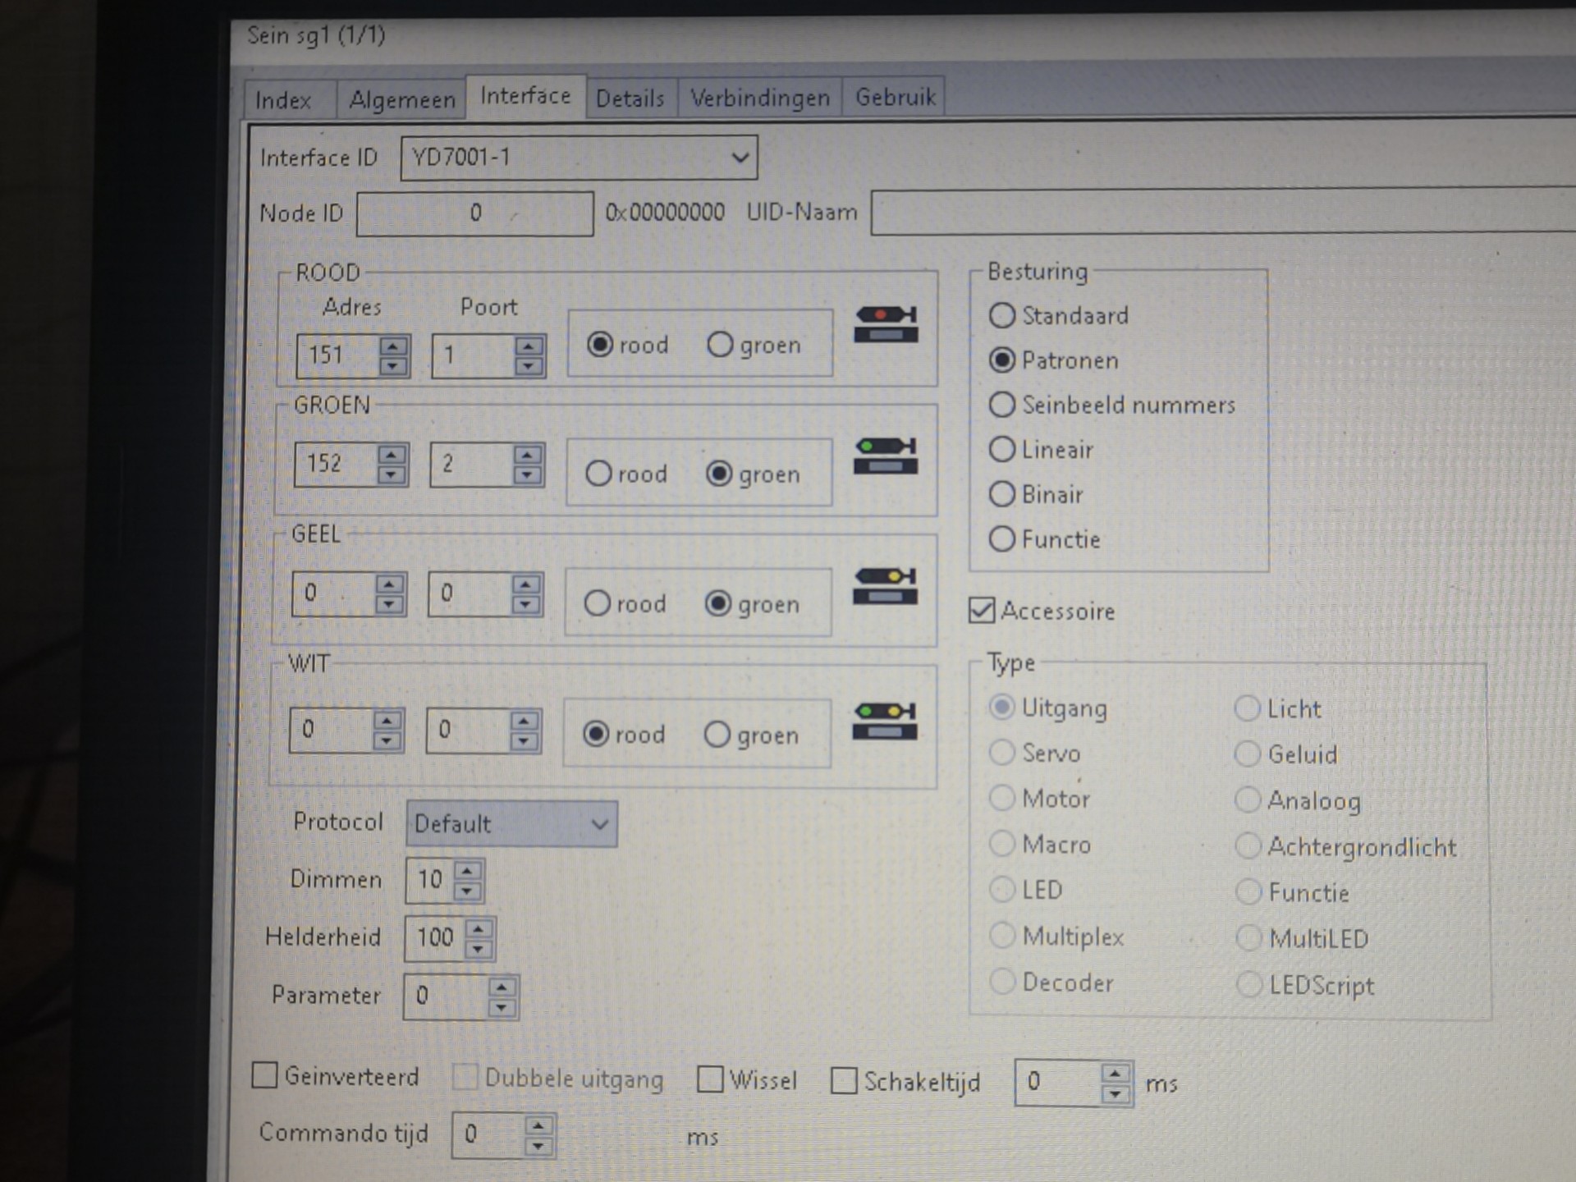Open the Verbindingen tab

(x=759, y=98)
